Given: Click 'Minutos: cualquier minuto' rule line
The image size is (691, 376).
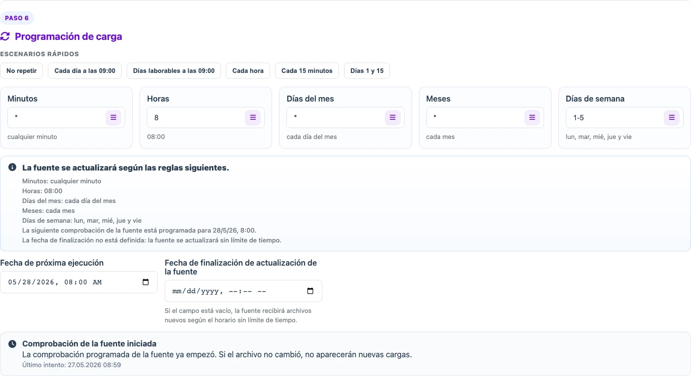Looking at the screenshot, I should click(x=62, y=181).
